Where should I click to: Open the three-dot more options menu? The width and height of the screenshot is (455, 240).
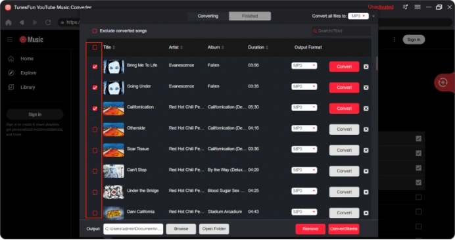click(x=394, y=39)
